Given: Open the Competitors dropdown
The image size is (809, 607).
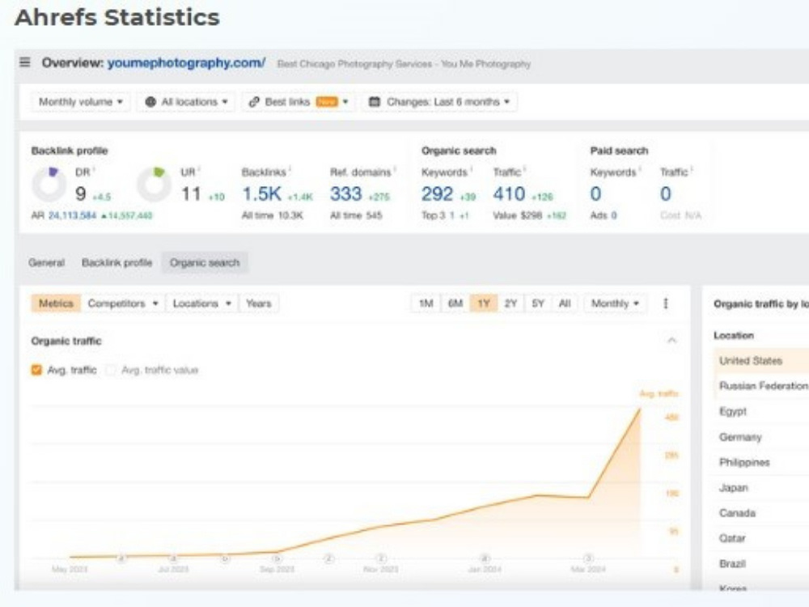Looking at the screenshot, I should tap(123, 303).
